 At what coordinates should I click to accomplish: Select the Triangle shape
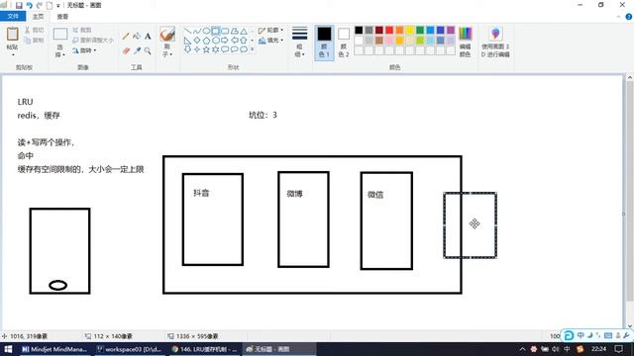(x=244, y=31)
